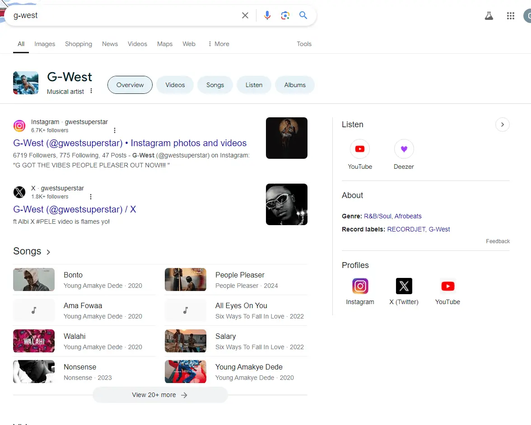Select the All tab
531x425 pixels.
21,44
